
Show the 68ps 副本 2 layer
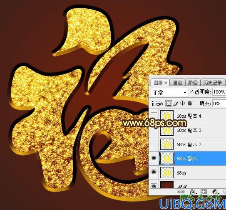(x=154, y=144)
